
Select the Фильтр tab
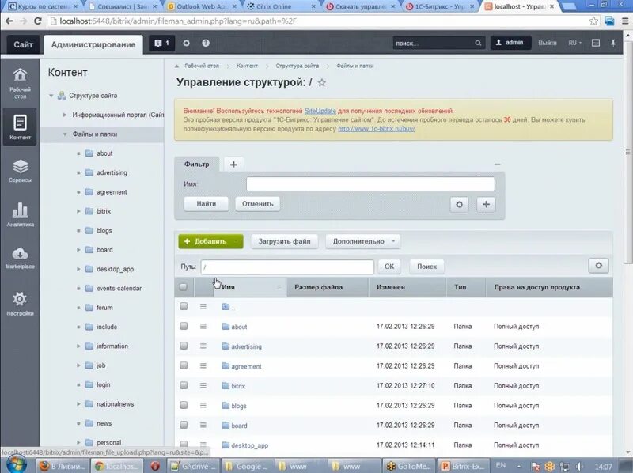click(x=196, y=165)
